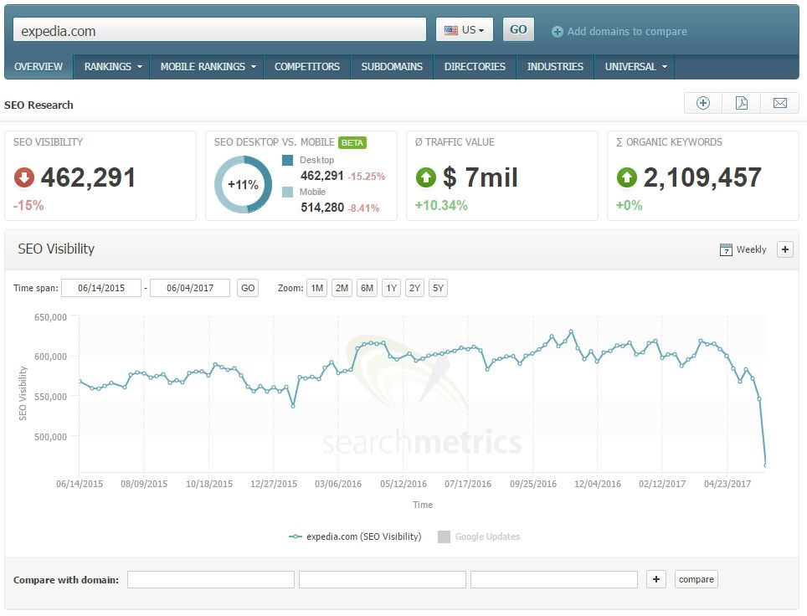The width and height of the screenshot is (807, 616).
Task: Click the 462,291 SEO visibility value
Action: coord(88,177)
